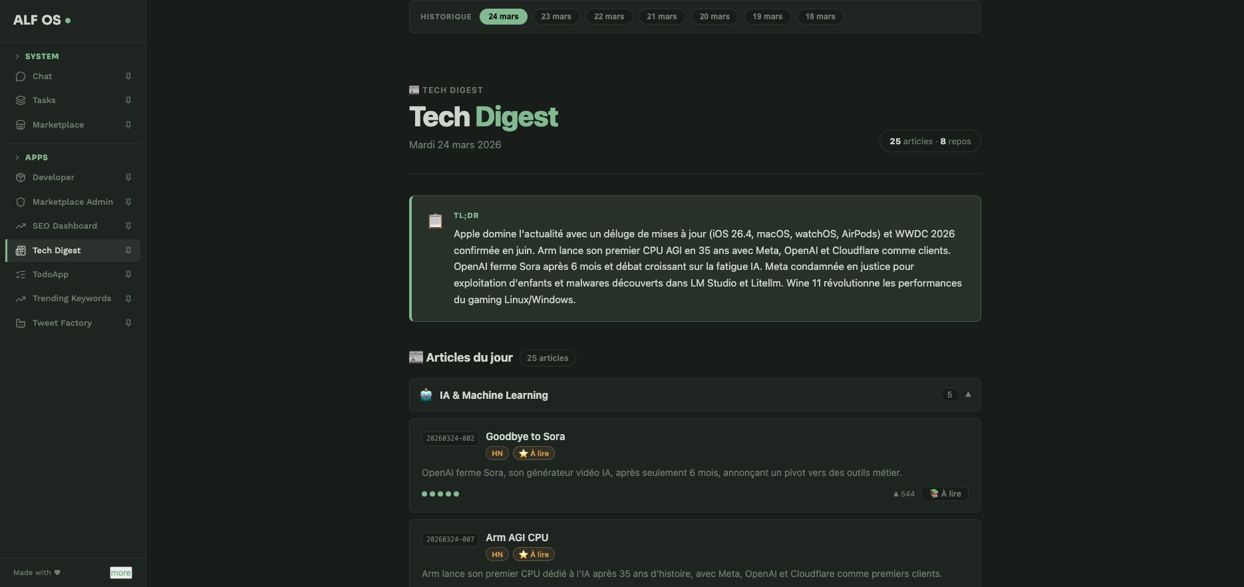
Task: Collapse IA & Machine Learning category
Action: click(x=695, y=395)
